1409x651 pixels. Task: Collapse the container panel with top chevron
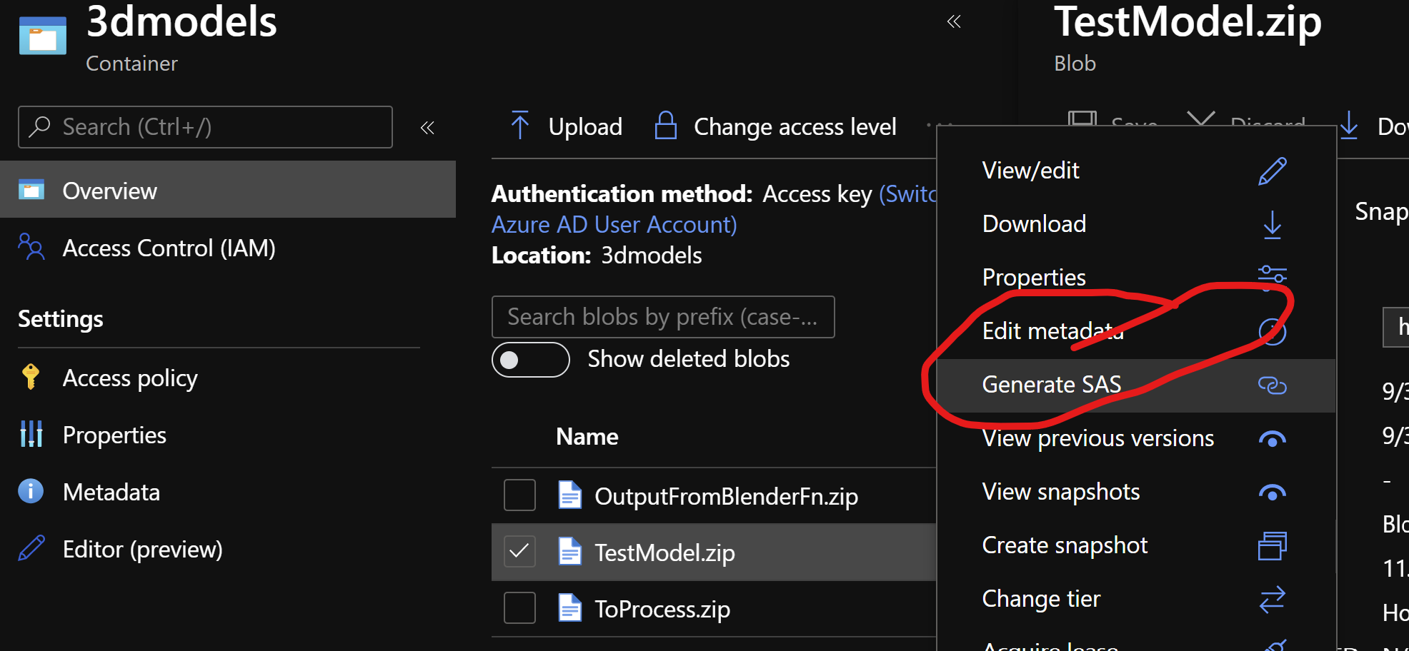954,21
